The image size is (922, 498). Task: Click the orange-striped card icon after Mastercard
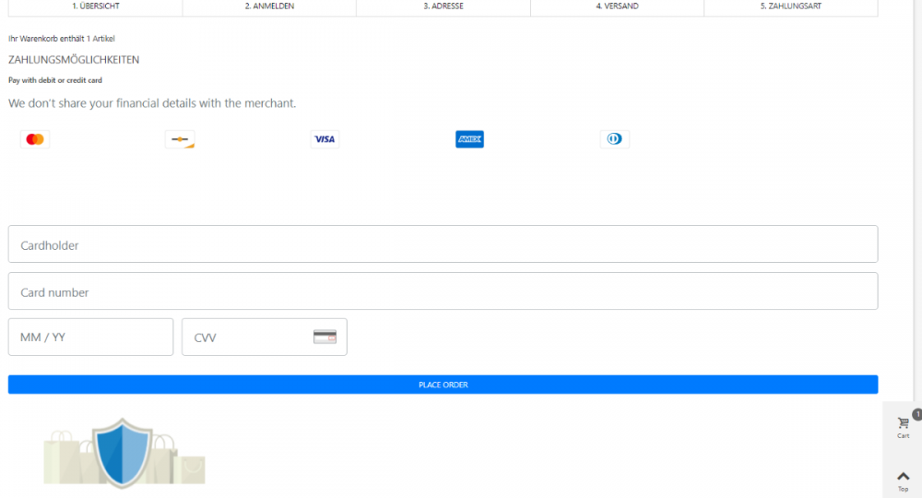point(180,139)
